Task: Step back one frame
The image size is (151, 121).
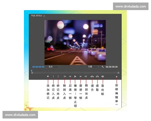Action: tap(70, 76)
